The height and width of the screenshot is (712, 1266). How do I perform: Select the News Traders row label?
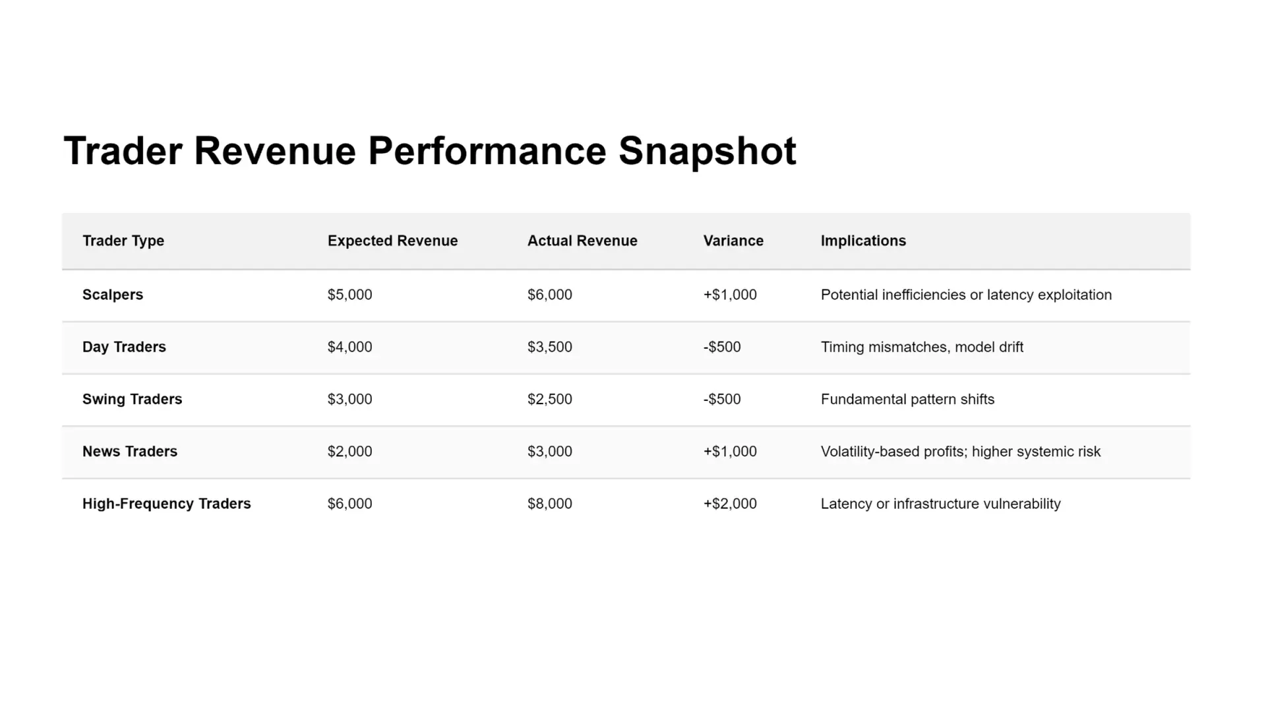(130, 452)
